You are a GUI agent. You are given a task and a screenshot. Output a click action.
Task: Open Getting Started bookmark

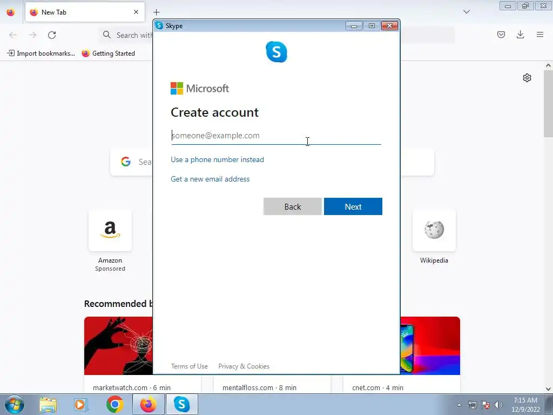(108, 53)
